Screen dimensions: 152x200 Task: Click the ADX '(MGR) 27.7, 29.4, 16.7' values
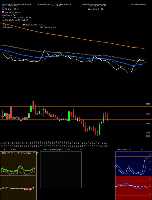tap(32, 25)
